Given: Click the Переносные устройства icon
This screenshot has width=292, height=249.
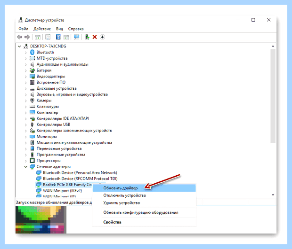Looking at the screenshot, I should [x=32, y=148].
